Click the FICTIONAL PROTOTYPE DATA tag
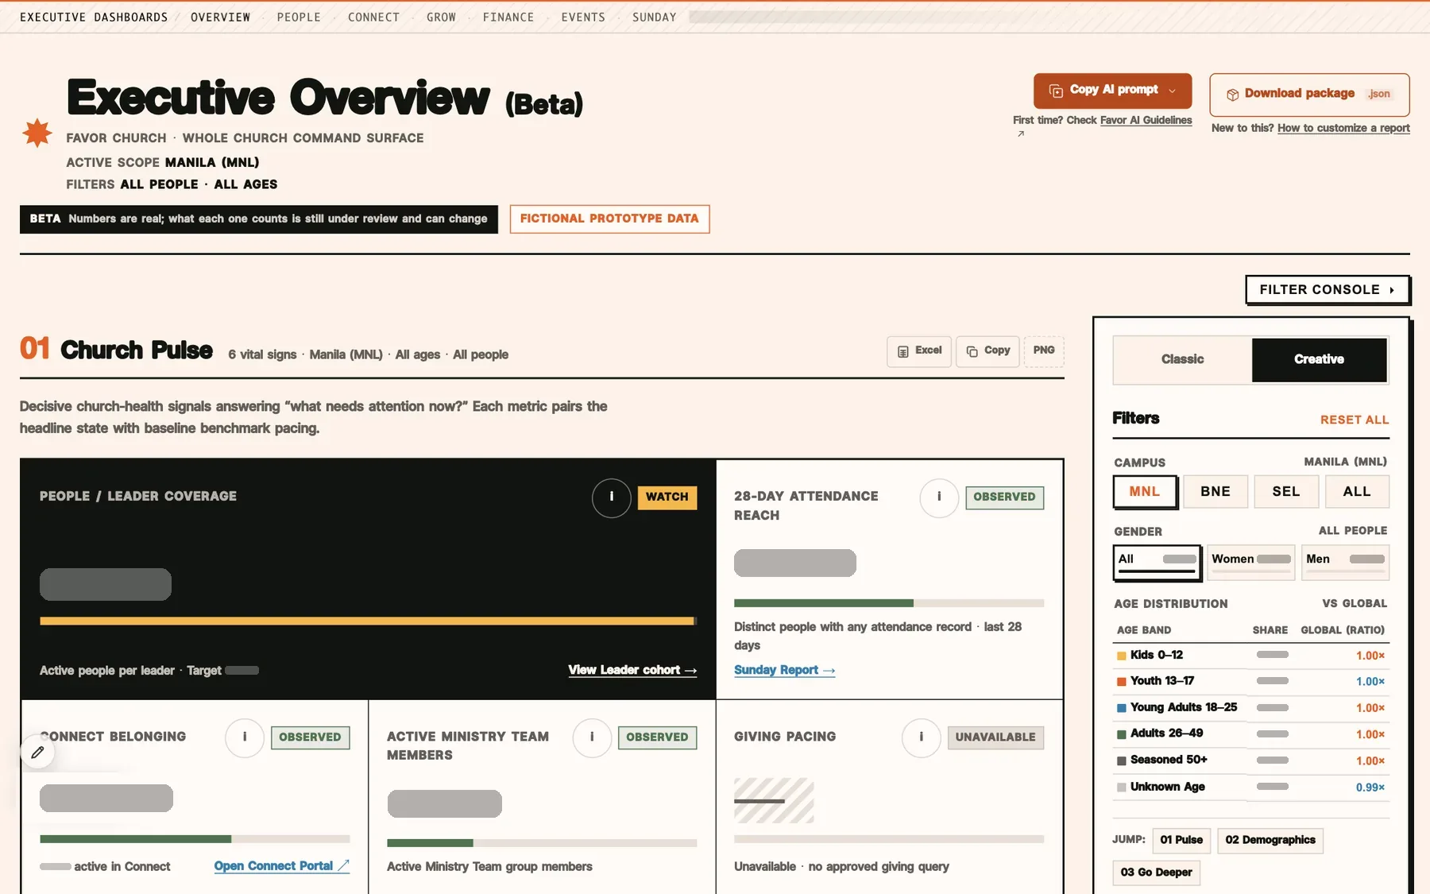This screenshot has width=1430, height=894. pyautogui.click(x=609, y=219)
